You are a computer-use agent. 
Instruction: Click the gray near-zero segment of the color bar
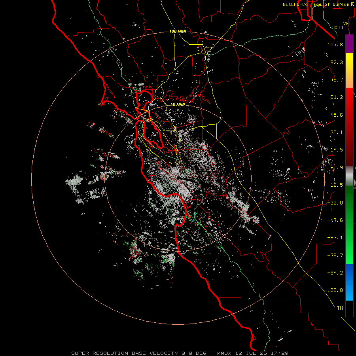tap(349, 176)
